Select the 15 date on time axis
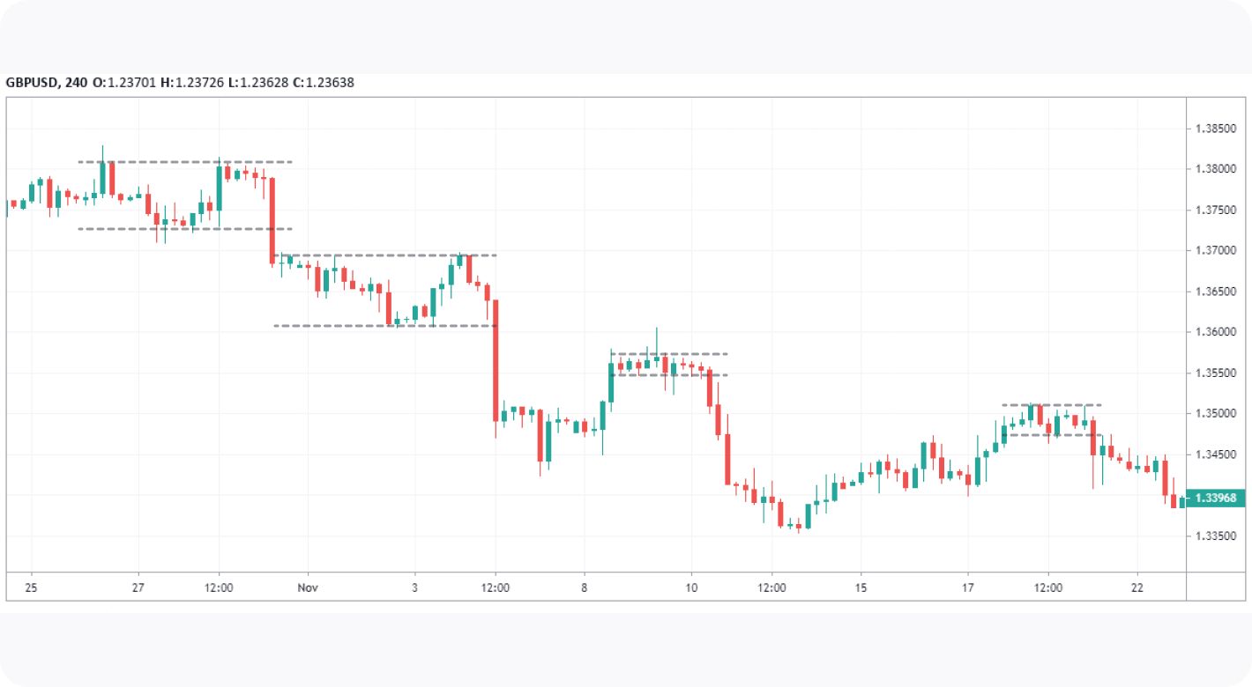Image resolution: width=1252 pixels, height=687 pixels. pos(861,587)
